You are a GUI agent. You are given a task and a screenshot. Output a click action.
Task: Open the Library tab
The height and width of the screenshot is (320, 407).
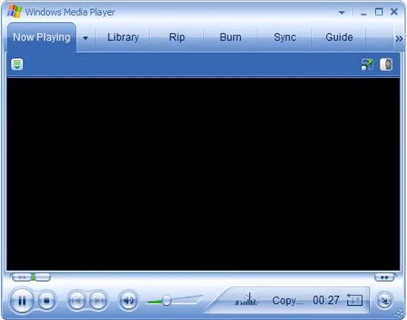coord(123,37)
